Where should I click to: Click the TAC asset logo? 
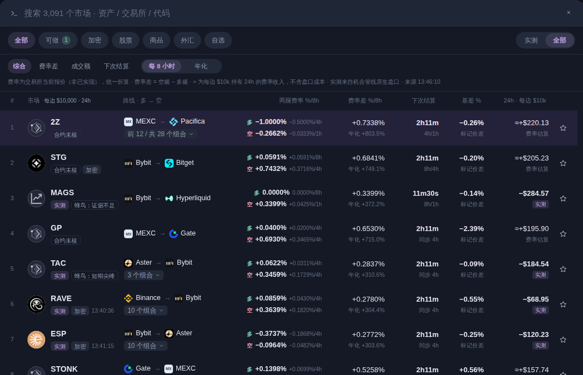point(36,269)
